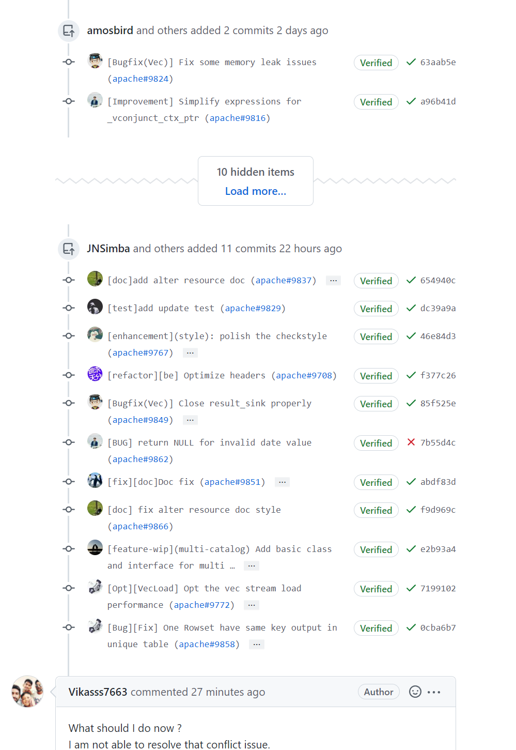
Task: Click Verified badge for commit dc39a9a
Action: [376, 309]
